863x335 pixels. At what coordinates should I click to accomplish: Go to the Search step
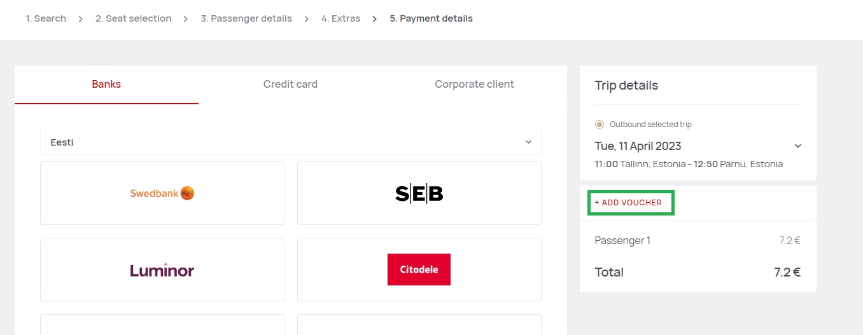pos(46,19)
